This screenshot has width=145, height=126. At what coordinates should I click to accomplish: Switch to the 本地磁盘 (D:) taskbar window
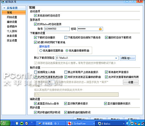(x=51, y=123)
